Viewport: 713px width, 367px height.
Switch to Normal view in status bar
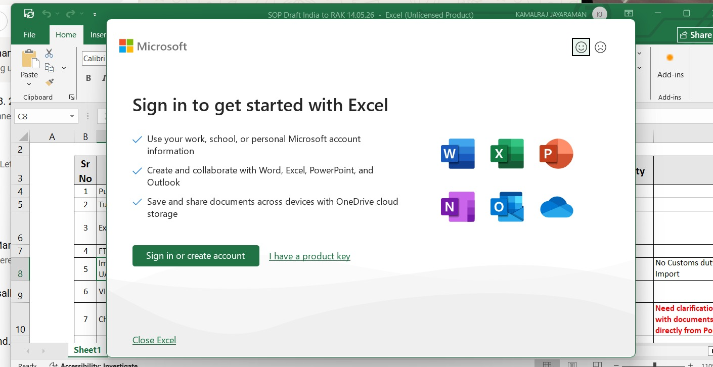tap(547, 364)
